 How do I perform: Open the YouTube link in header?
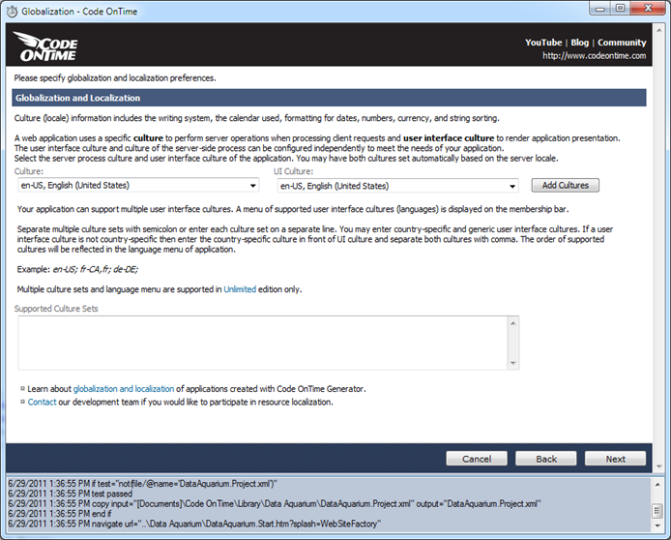543,43
